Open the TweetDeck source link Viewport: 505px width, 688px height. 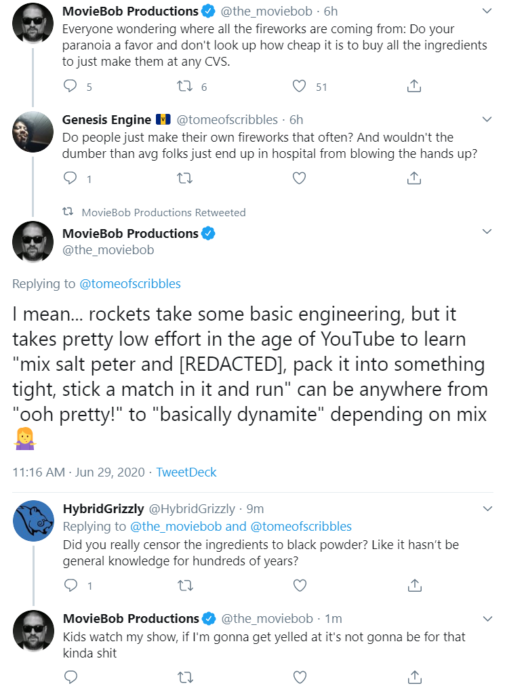pos(186,472)
